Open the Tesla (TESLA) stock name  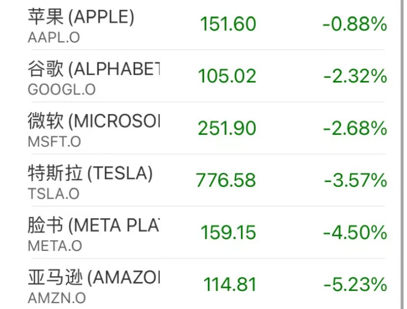pyautogui.click(x=90, y=173)
